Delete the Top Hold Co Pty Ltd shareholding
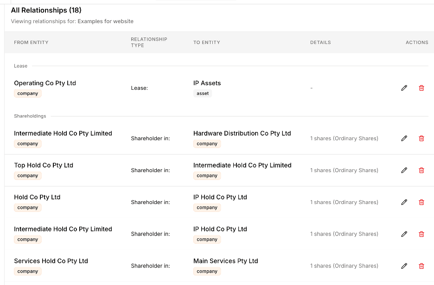The height and width of the screenshot is (285, 434). 421,170
